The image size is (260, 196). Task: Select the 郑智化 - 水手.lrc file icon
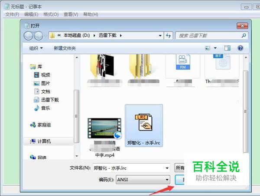(143, 122)
